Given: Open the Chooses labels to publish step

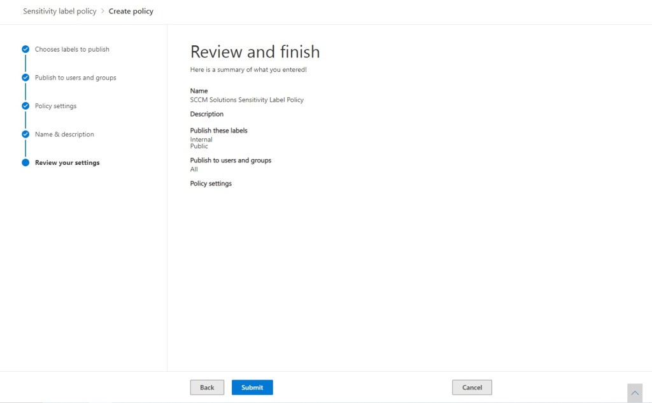Looking at the screenshot, I should point(72,49).
